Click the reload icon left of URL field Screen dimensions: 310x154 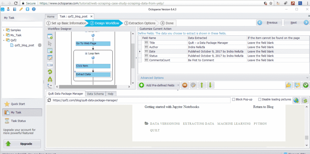point(49,100)
